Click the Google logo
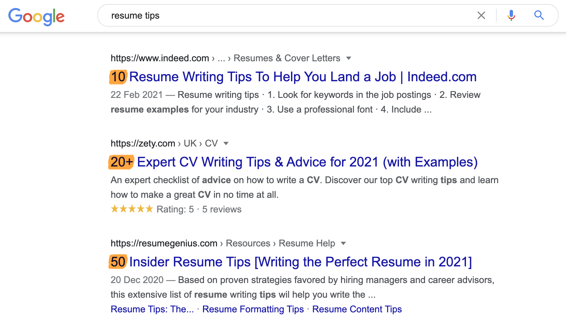The image size is (566, 327). 36,16
